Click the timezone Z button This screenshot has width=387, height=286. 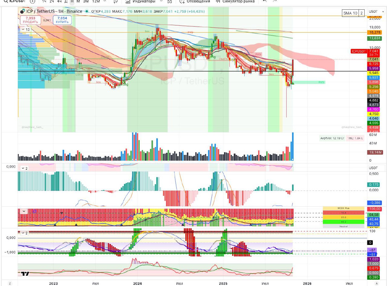10,283
